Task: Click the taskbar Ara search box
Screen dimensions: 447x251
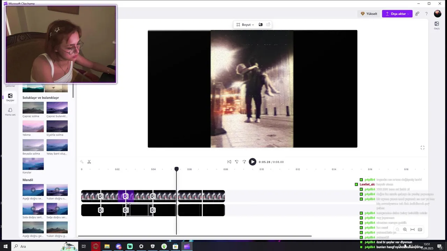Action: [x=45, y=246]
